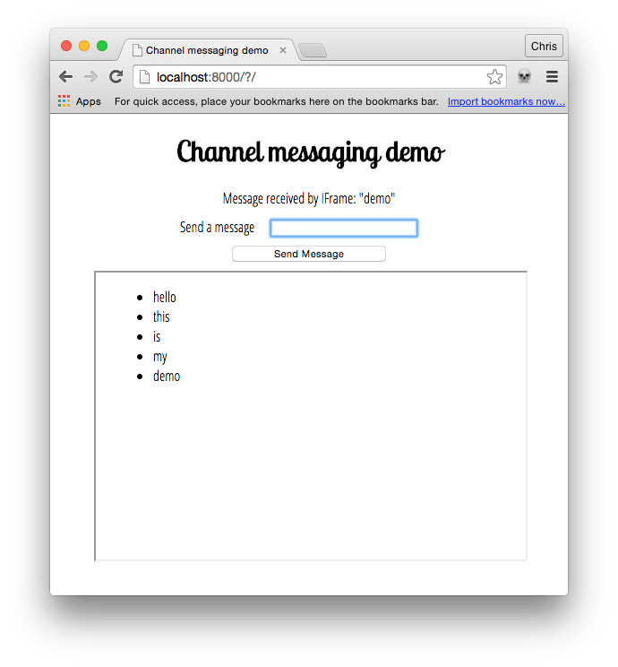Click the "demo" list item in the iframe

[167, 376]
